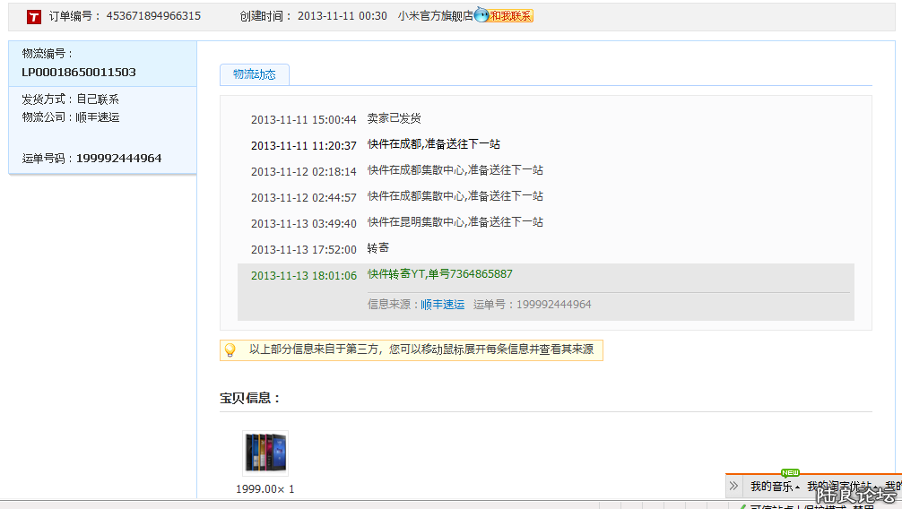Click the green NEW badge above 我的音乐
902x509 pixels.
click(790, 472)
